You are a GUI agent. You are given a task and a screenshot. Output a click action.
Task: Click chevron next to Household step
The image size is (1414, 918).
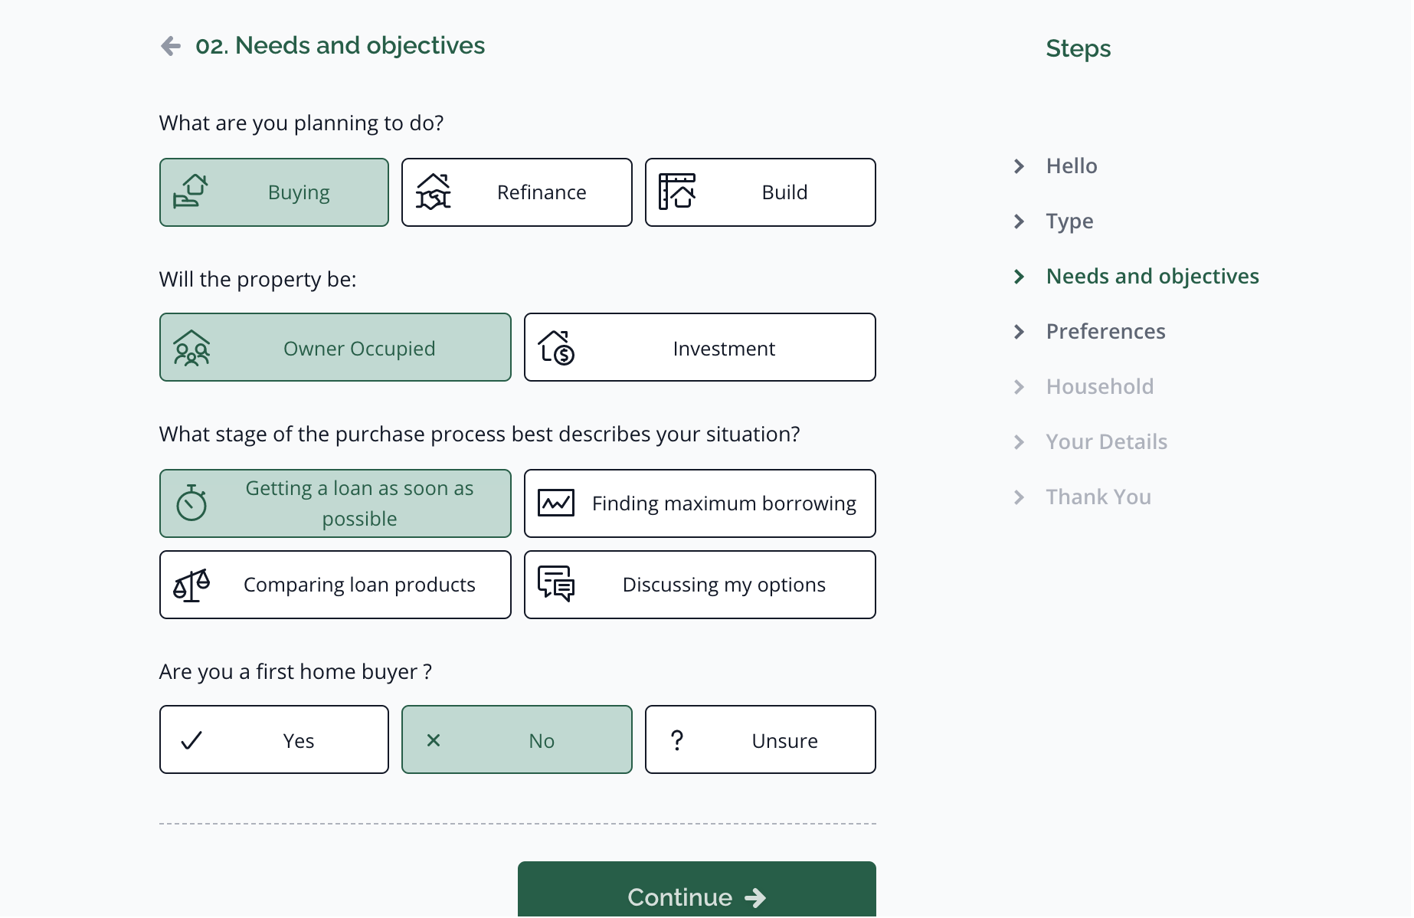tap(1019, 387)
